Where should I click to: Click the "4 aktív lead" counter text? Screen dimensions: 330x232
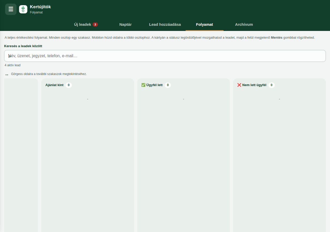13,65
